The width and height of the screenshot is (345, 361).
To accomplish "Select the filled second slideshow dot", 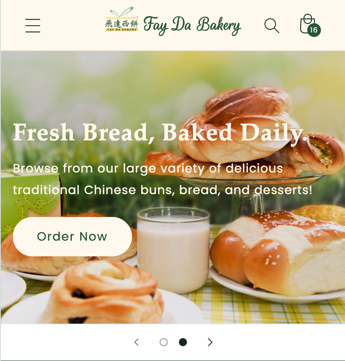I will (x=183, y=342).
